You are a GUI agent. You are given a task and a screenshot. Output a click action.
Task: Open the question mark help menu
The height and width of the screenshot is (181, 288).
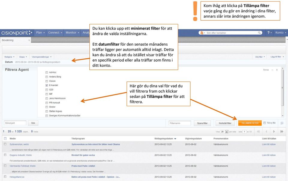pyautogui.click(x=269, y=32)
